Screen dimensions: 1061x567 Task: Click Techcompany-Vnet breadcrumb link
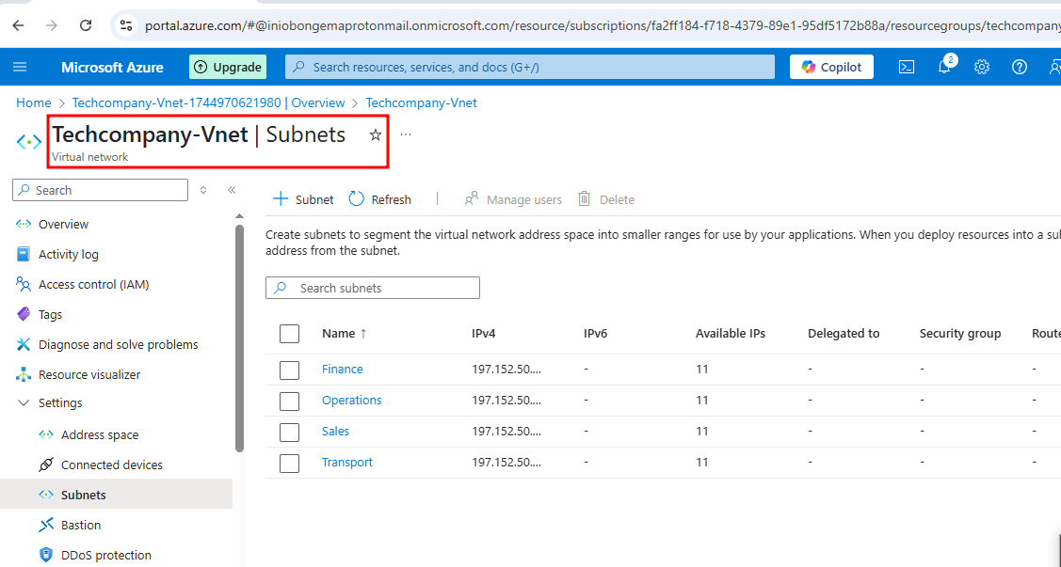pos(421,102)
